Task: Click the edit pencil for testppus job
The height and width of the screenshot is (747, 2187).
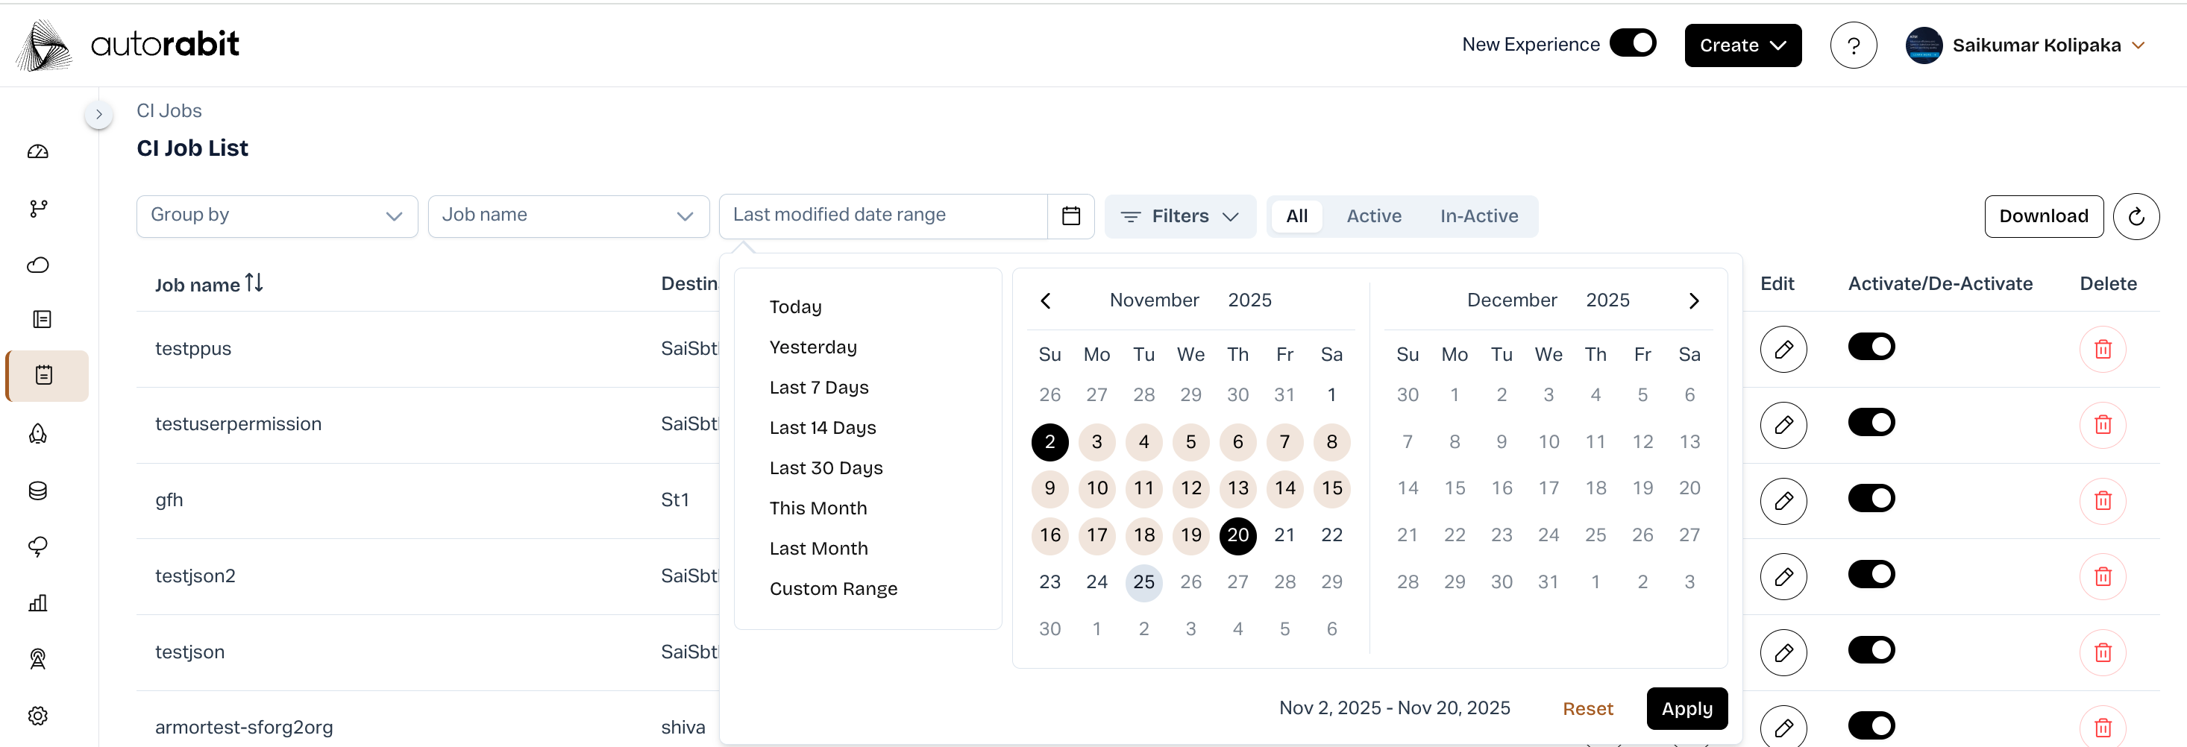Action: click(x=1782, y=349)
